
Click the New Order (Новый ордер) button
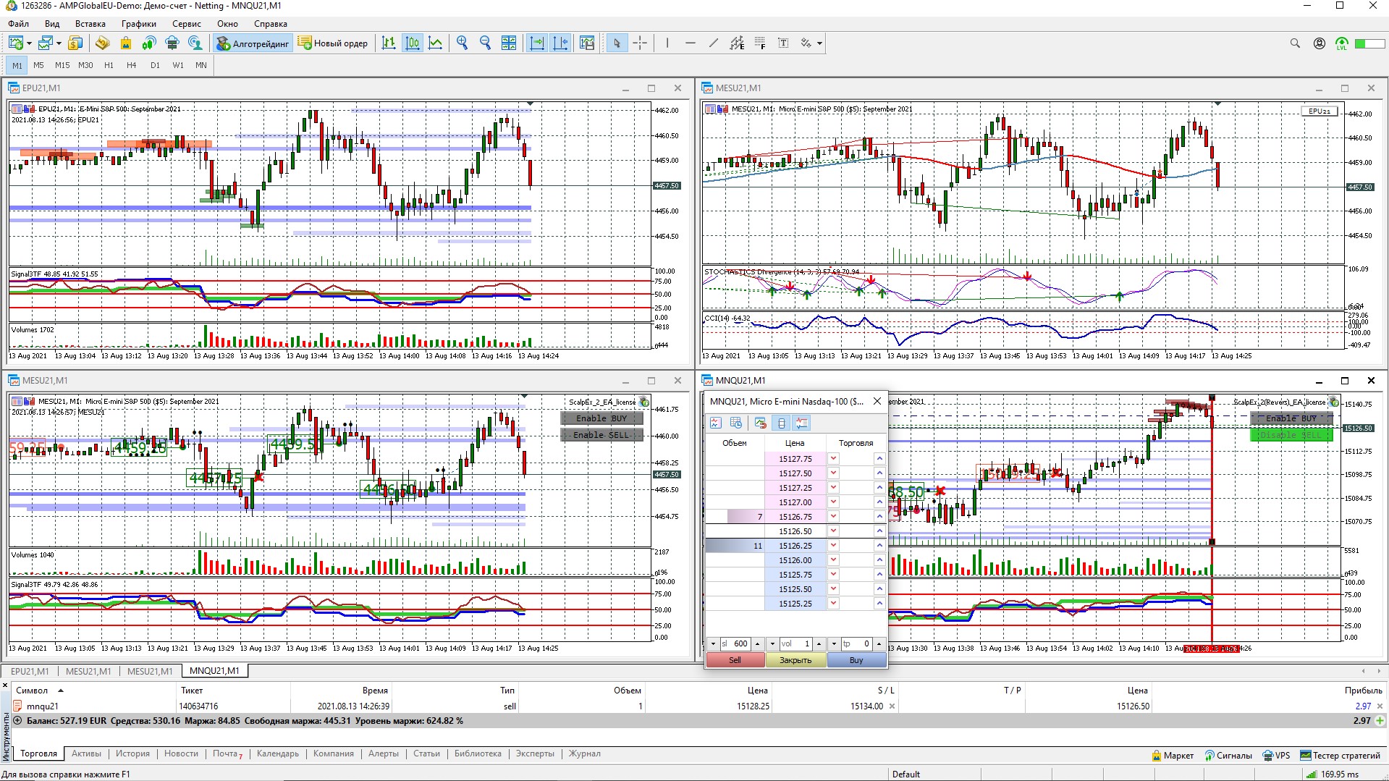(x=333, y=43)
